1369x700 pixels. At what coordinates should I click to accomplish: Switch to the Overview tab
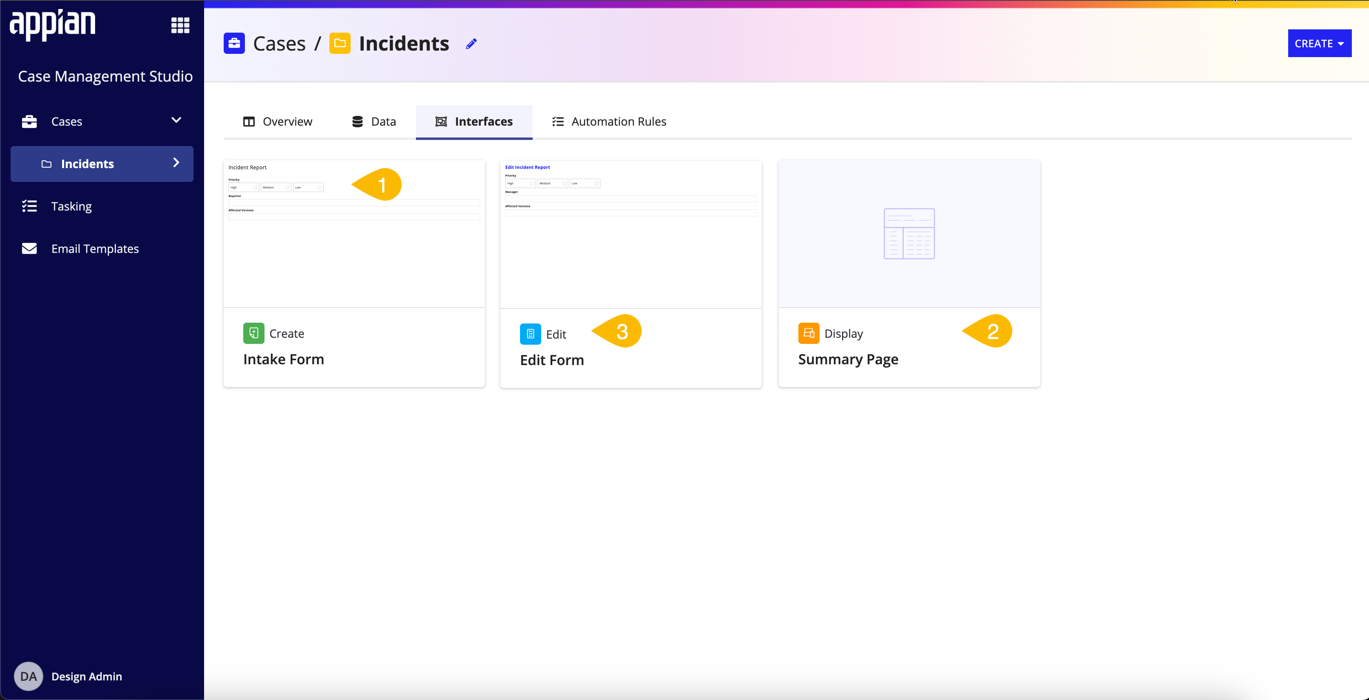(278, 122)
